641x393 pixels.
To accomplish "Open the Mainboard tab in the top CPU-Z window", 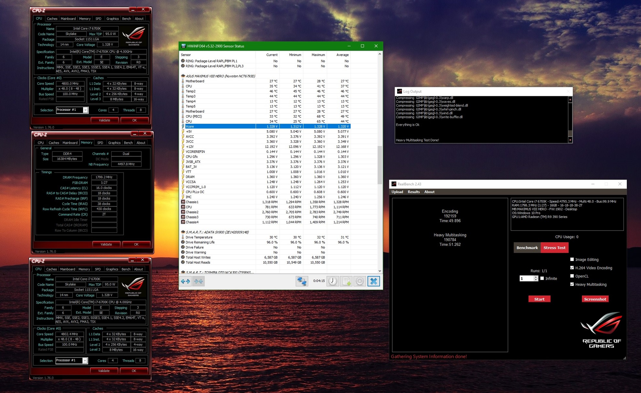I will pyautogui.click(x=68, y=19).
